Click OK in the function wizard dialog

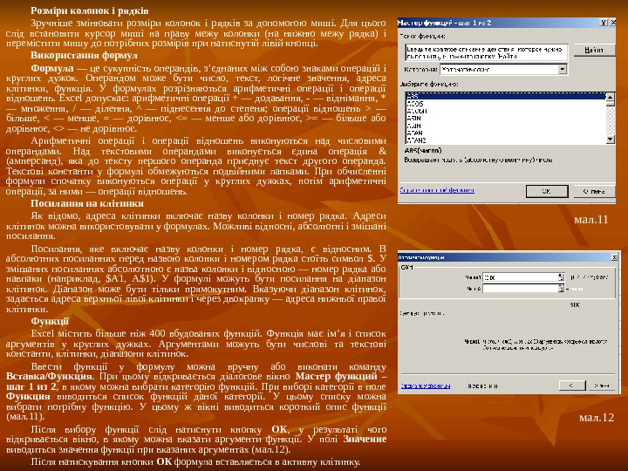547,191
